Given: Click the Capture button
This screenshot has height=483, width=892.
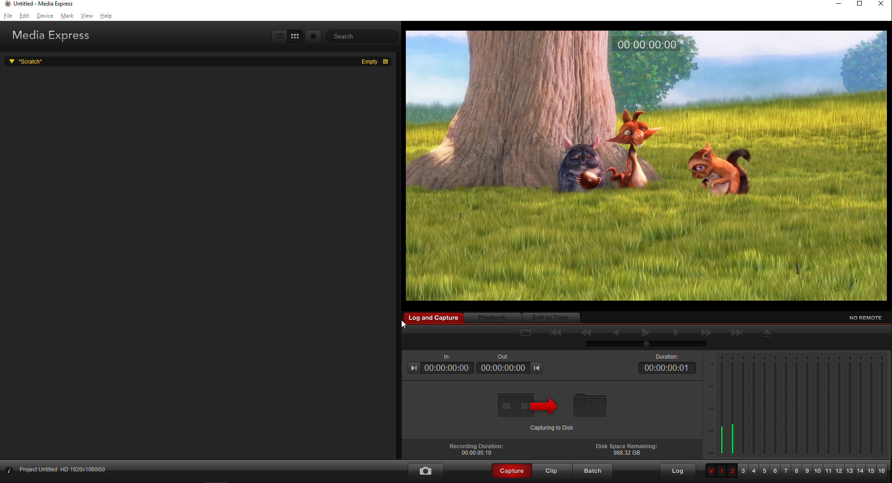Looking at the screenshot, I should click(x=512, y=471).
